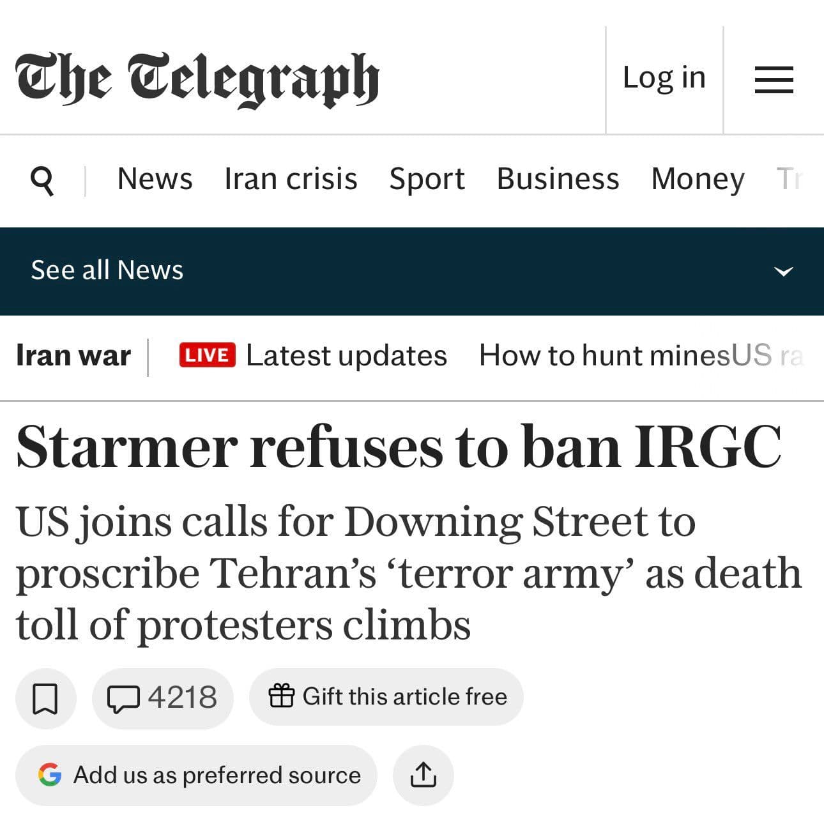Switch to the Sport section
This screenshot has width=824, height=833.
click(x=427, y=179)
